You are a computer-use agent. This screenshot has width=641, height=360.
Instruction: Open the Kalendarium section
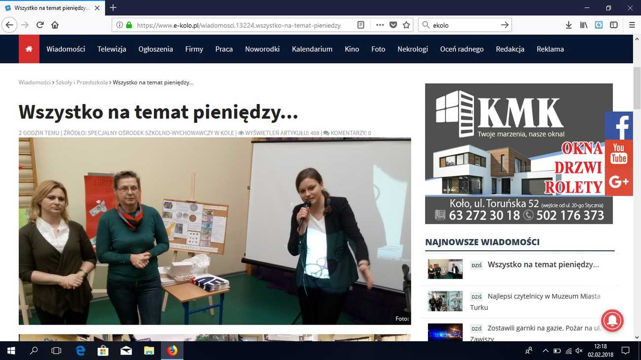point(312,49)
